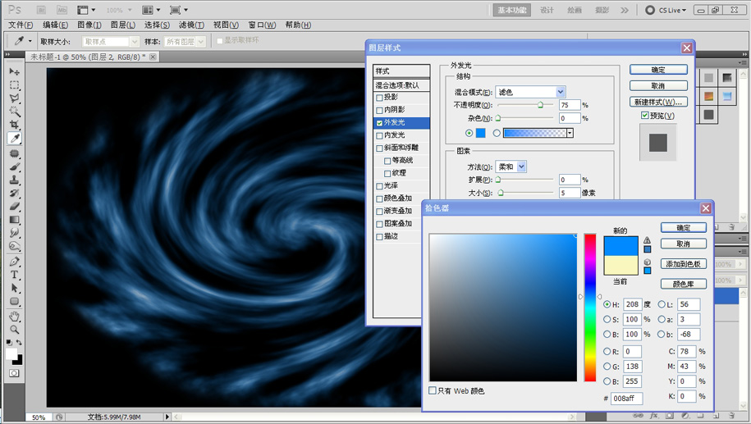This screenshot has width=751, height=424.
Task: Expand more workspaces chevron (>>)
Action: [x=625, y=10]
